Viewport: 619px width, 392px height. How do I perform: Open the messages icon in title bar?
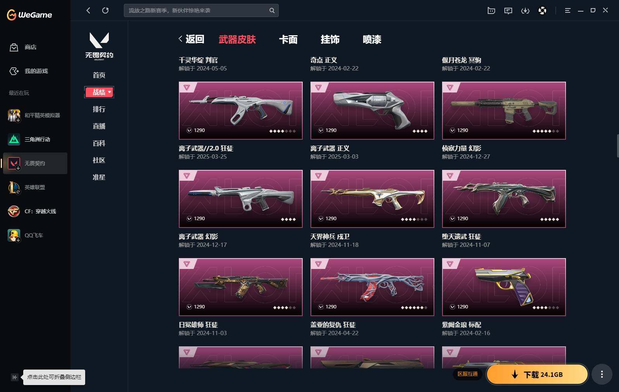508,10
